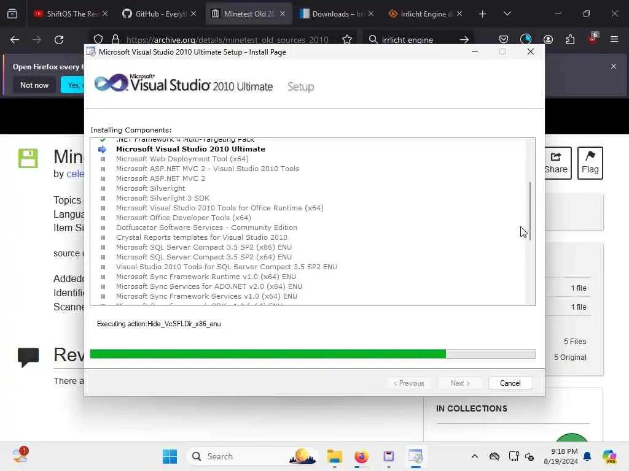Close the GitHub tab
This screenshot has height=471, width=629.
[193, 14]
